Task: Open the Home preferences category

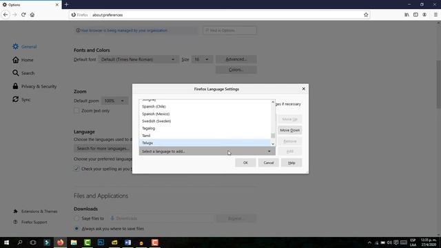Action: (x=23, y=60)
